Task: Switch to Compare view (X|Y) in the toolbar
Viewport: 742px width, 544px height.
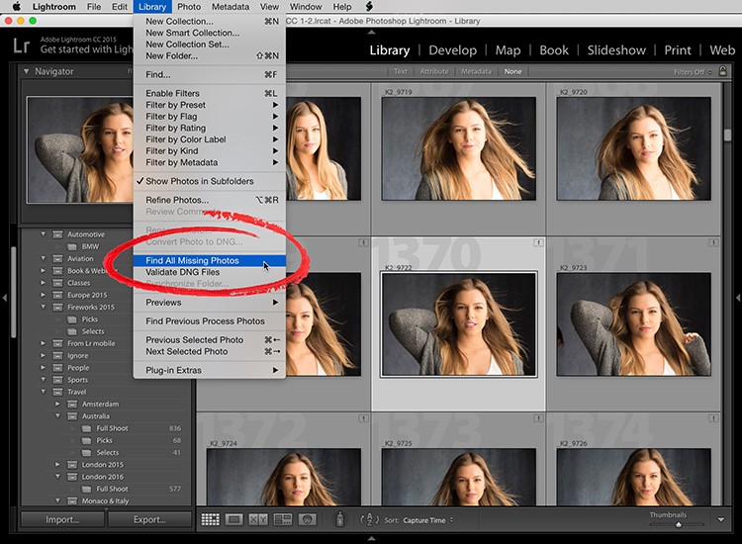Action: [x=258, y=519]
